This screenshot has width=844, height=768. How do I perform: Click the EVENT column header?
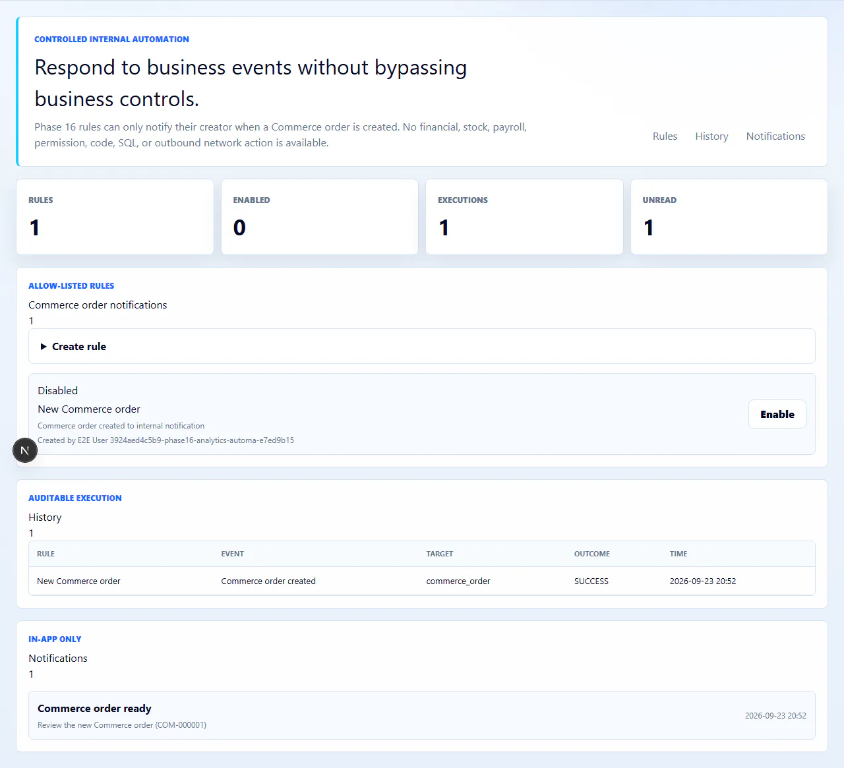click(232, 554)
